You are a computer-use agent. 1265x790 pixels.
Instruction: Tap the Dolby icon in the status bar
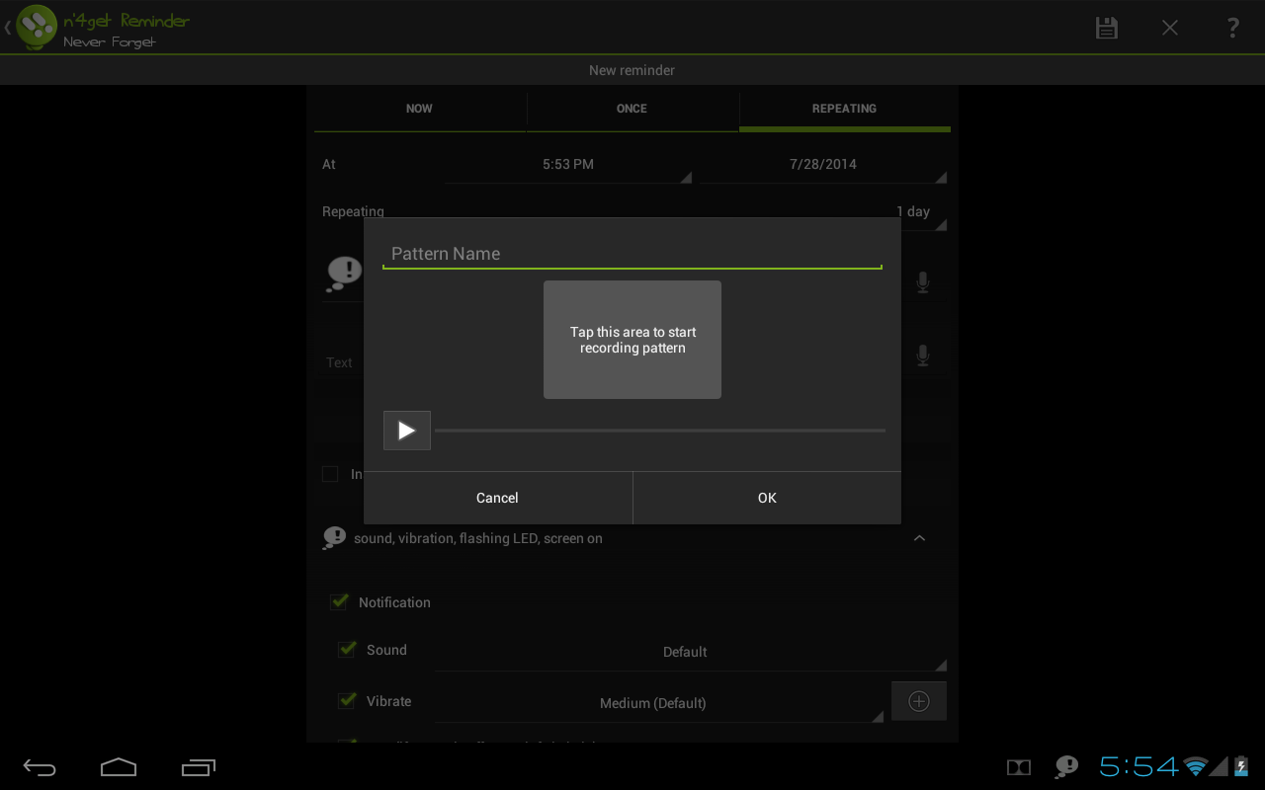1019,767
